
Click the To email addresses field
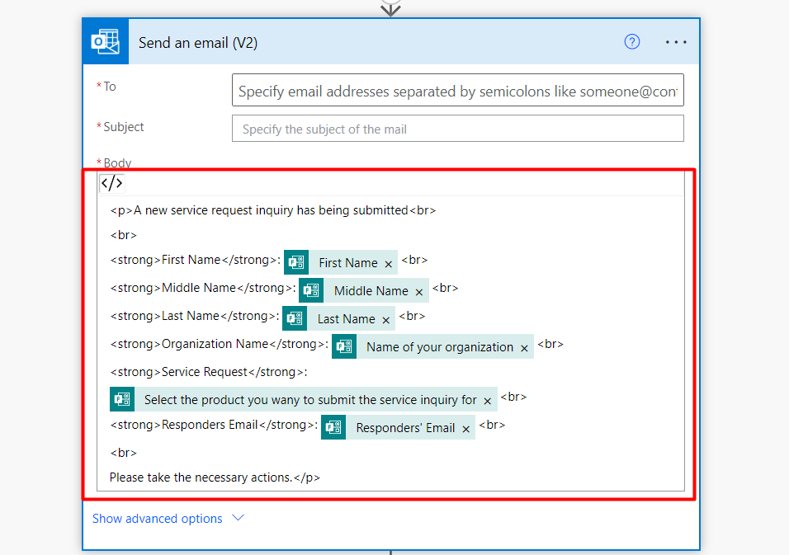457,92
